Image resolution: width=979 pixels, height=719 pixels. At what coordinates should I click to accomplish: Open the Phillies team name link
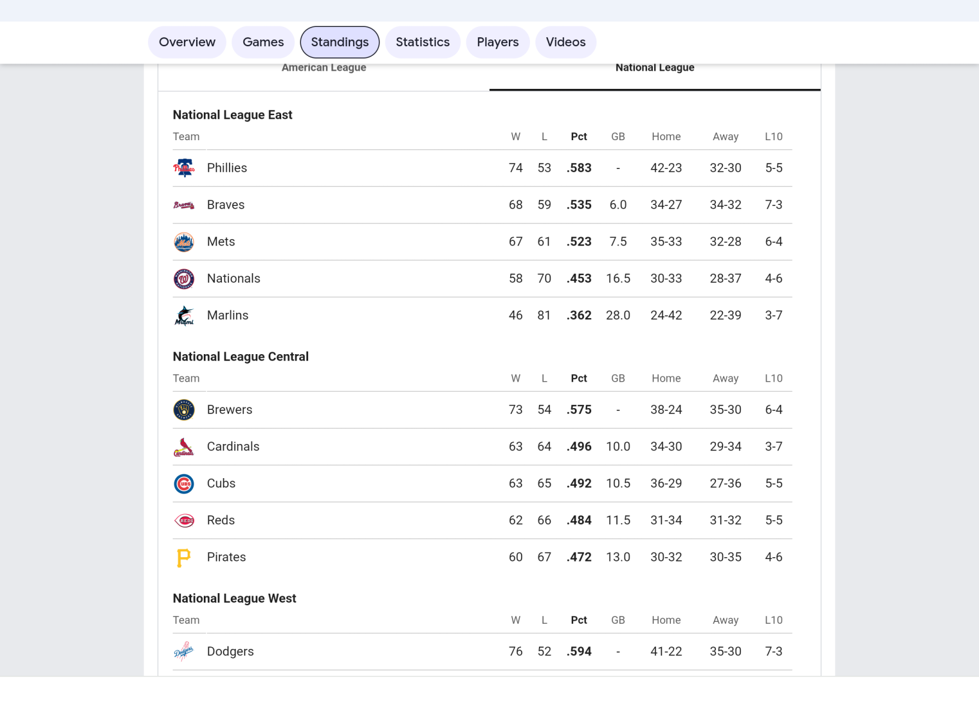pos(227,168)
